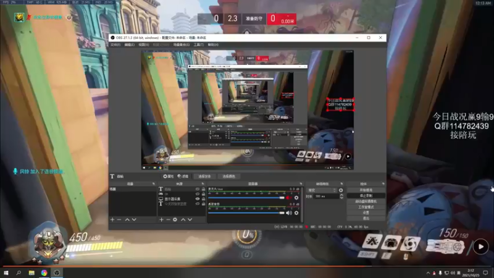
Task: Click the Select Font button
Action: pyautogui.click(x=204, y=176)
